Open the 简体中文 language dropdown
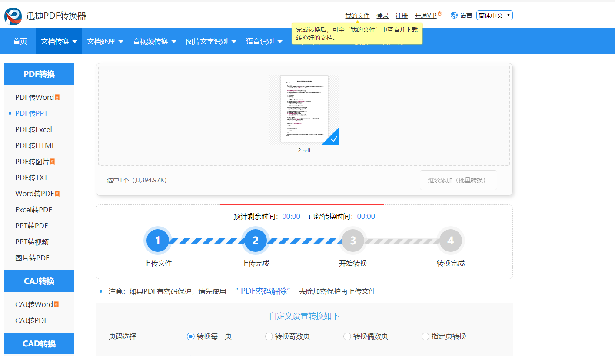This screenshot has height=356, width=615. [495, 15]
